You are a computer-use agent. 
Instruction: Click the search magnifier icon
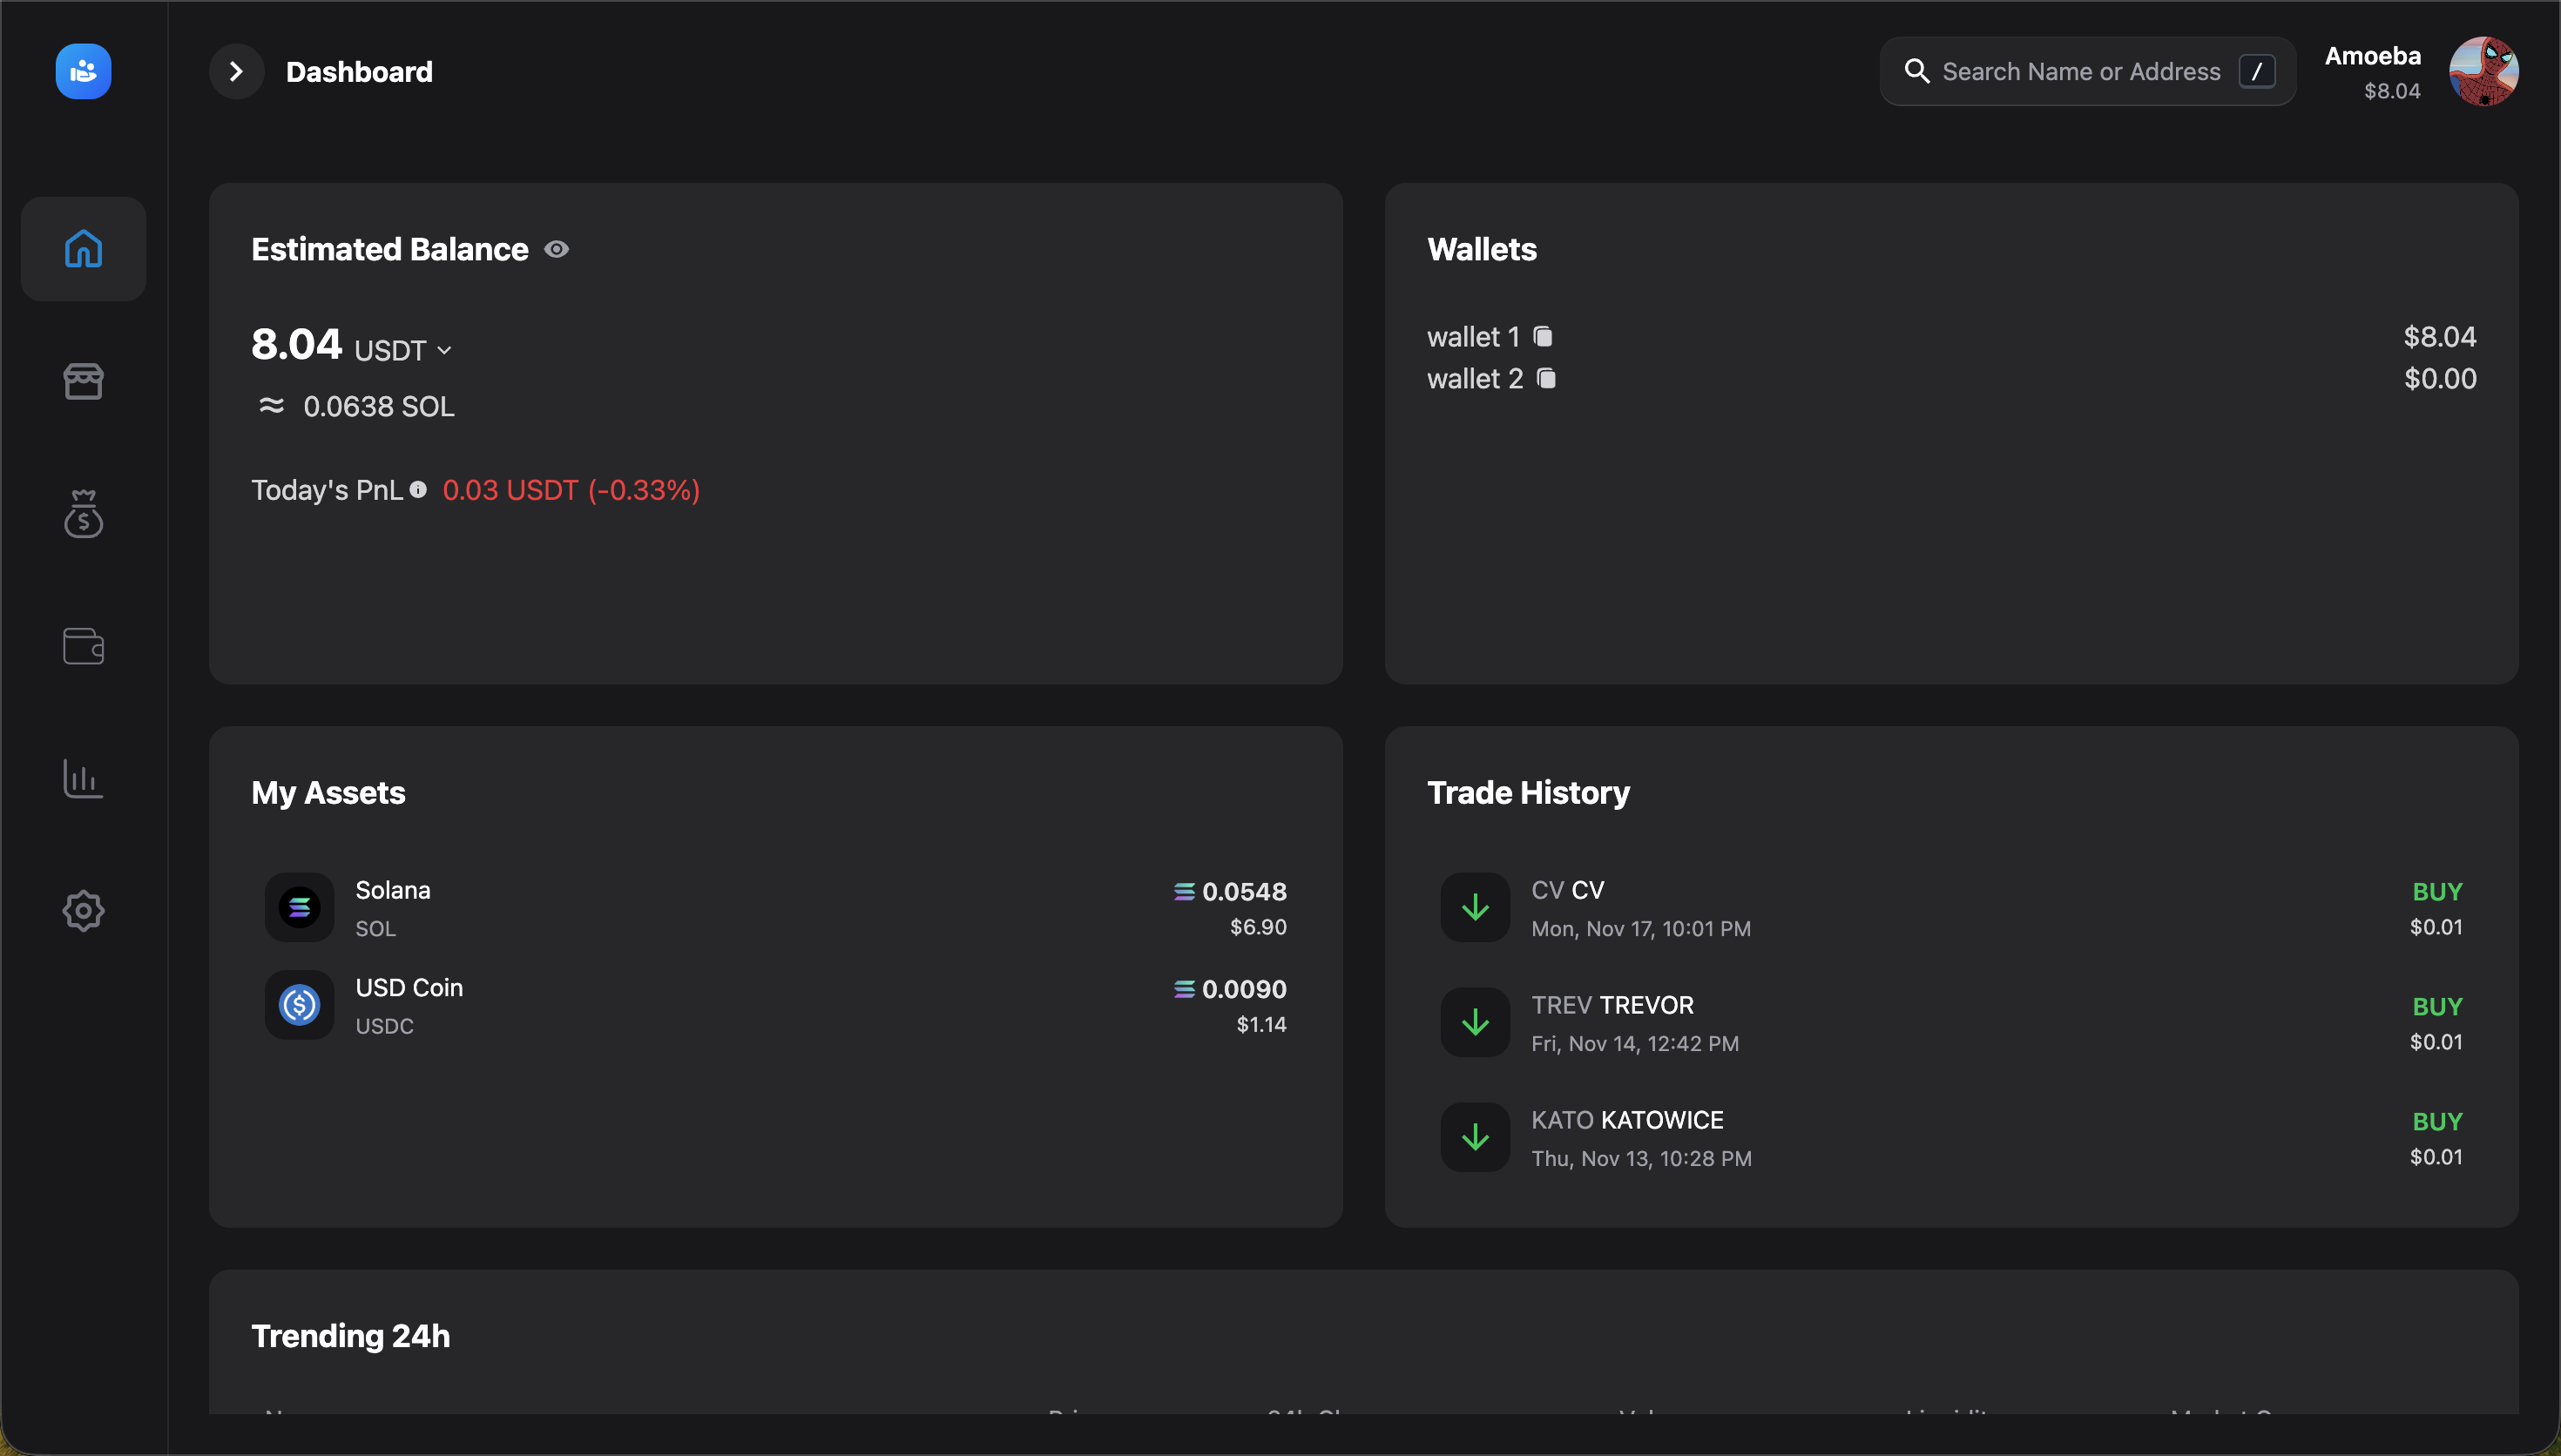click(x=1917, y=71)
